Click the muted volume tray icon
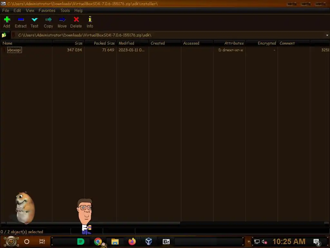This screenshot has width=330, height=248. [264, 242]
